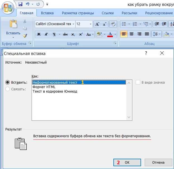Open underline style dropdown arrow
Image resolution: width=174 pixels, height=169 pixels.
(59, 34)
